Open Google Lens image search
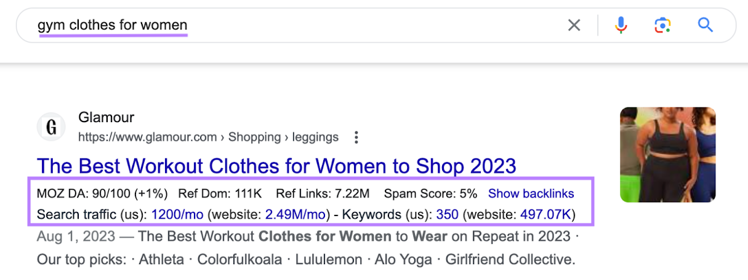 tap(662, 25)
